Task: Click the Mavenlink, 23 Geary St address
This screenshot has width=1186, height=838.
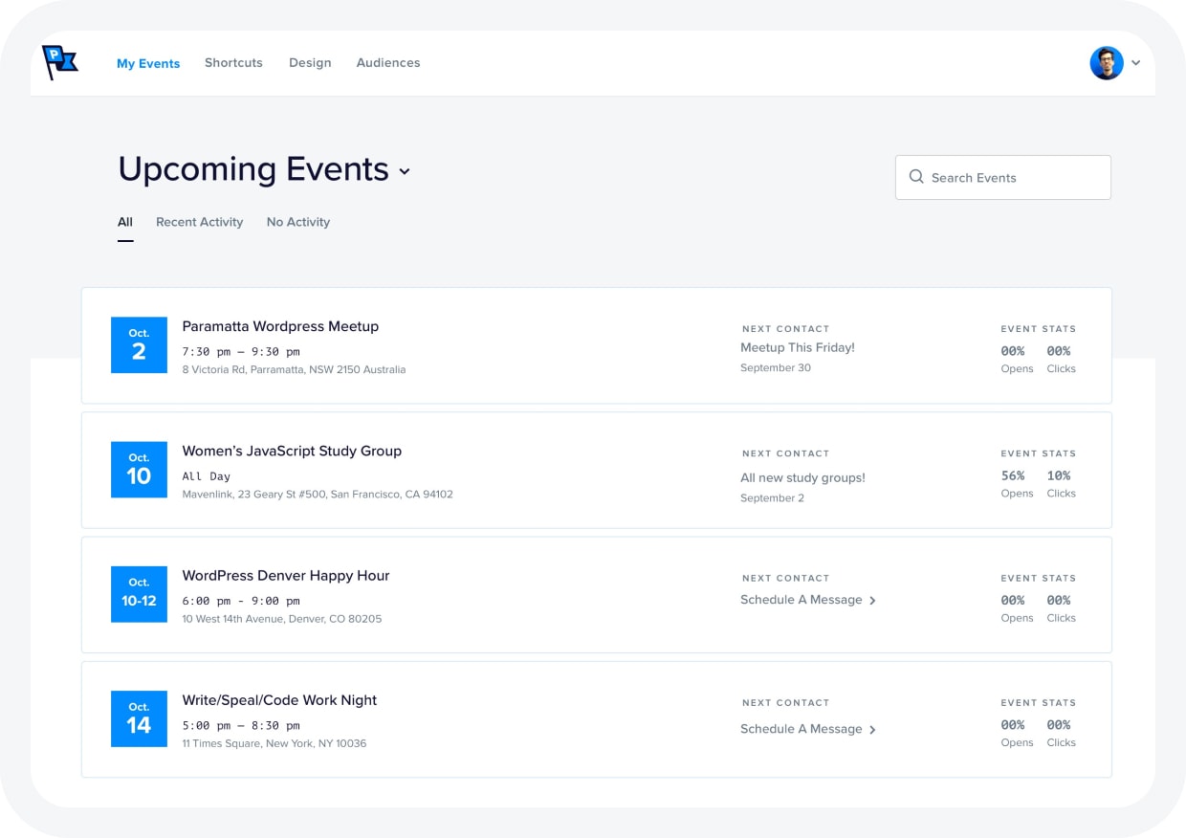Action: [318, 495]
